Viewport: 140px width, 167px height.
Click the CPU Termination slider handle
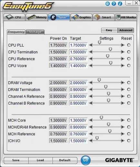click(x=110, y=50)
